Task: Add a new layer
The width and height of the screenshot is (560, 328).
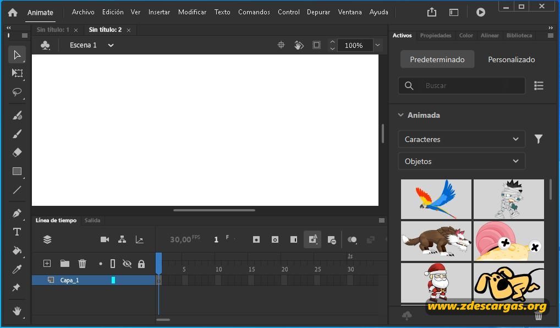Action: [x=47, y=263]
